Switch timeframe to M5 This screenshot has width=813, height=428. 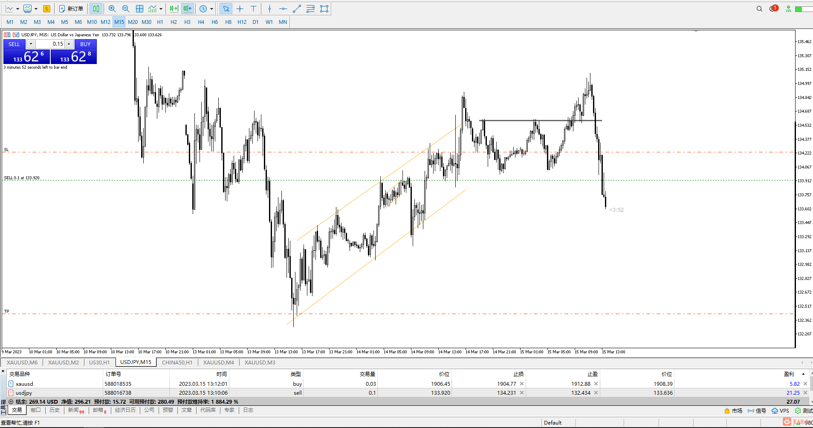coord(64,22)
